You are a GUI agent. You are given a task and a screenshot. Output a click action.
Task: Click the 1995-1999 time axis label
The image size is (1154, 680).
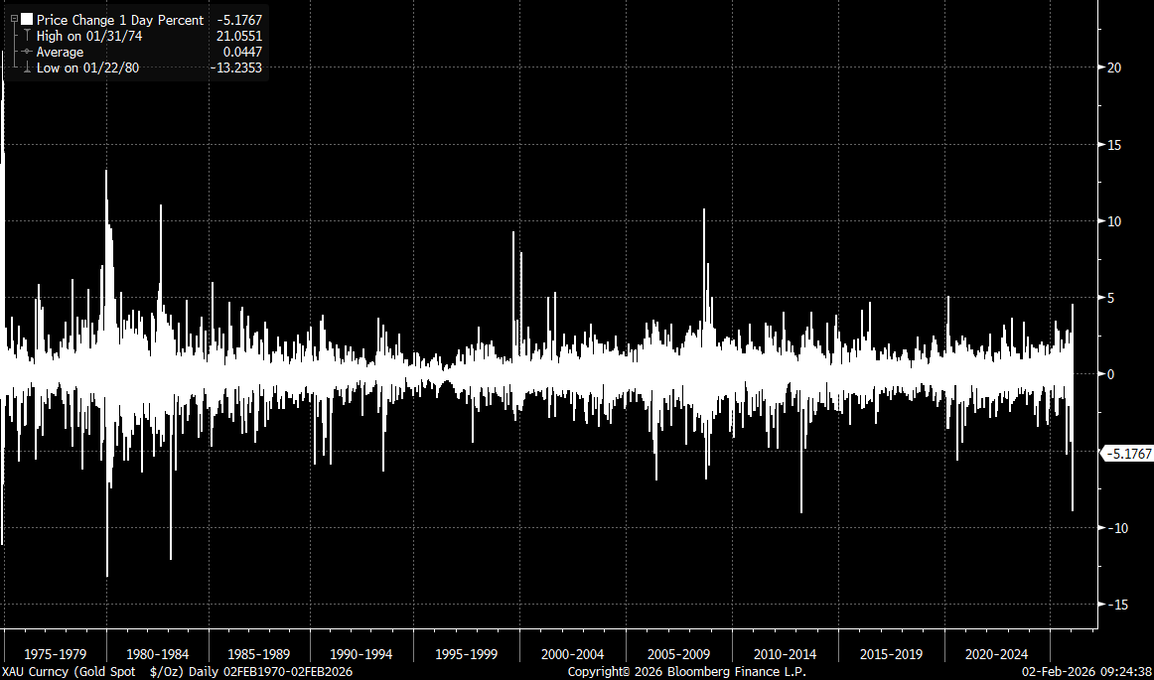(467, 654)
